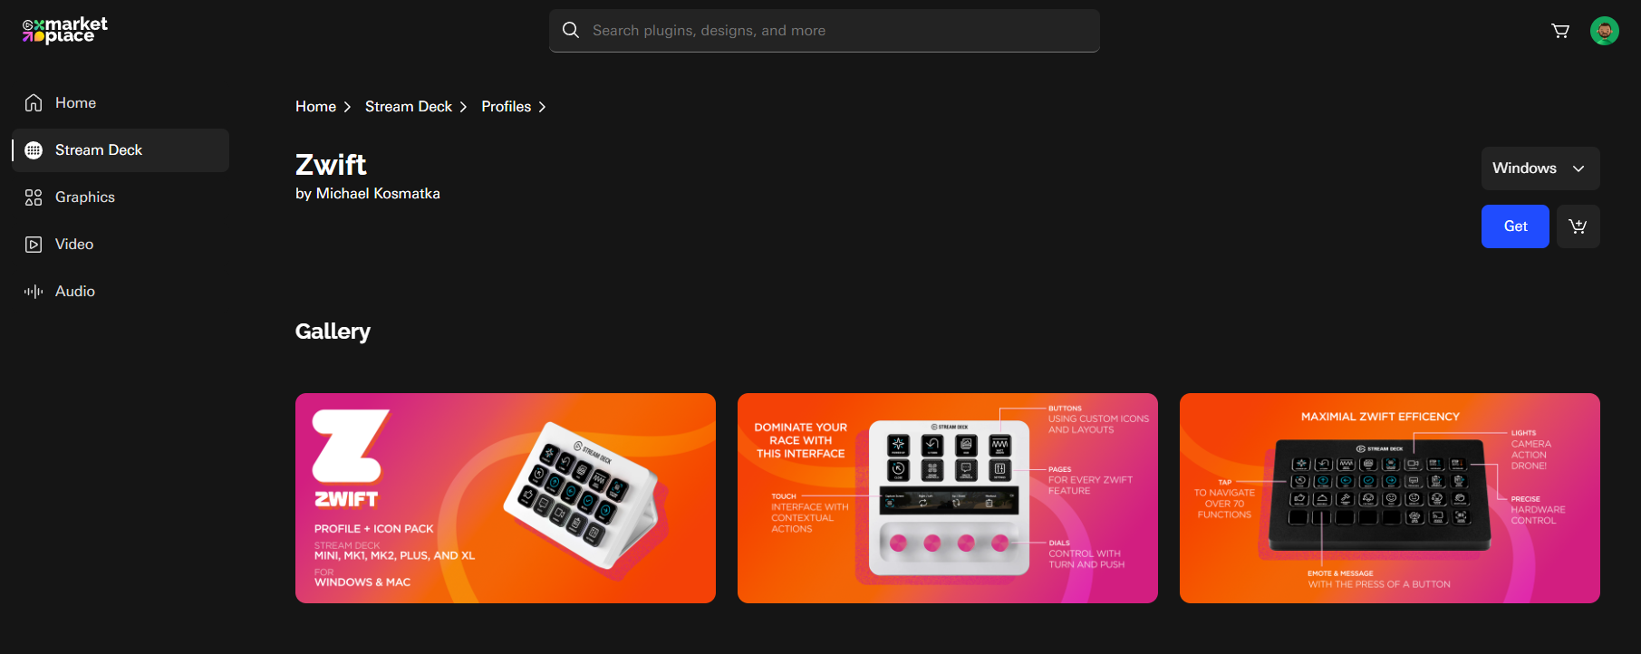This screenshot has width=1641, height=654.
Task: Click chevron after Profiles breadcrumb
Action: pyautogui.click(x=543, y=107)
